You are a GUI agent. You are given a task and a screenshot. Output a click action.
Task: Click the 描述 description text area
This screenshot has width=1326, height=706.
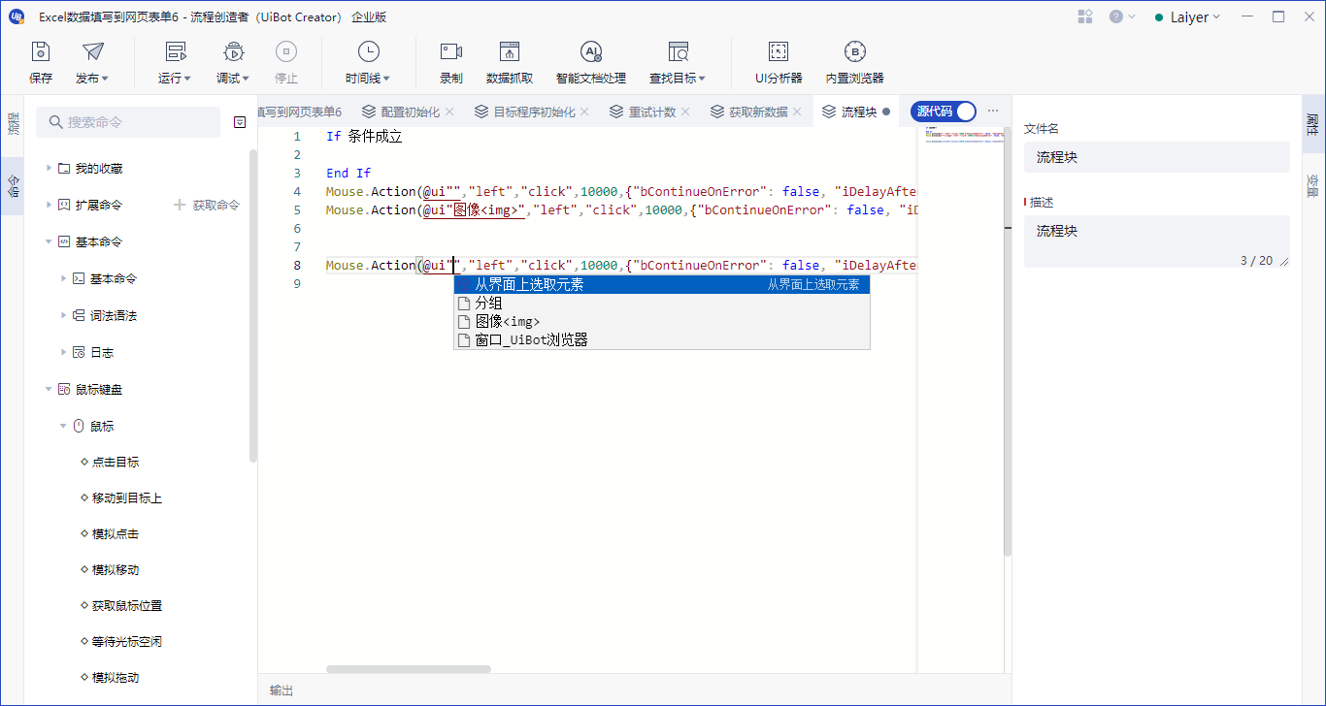coord(1157,241)
